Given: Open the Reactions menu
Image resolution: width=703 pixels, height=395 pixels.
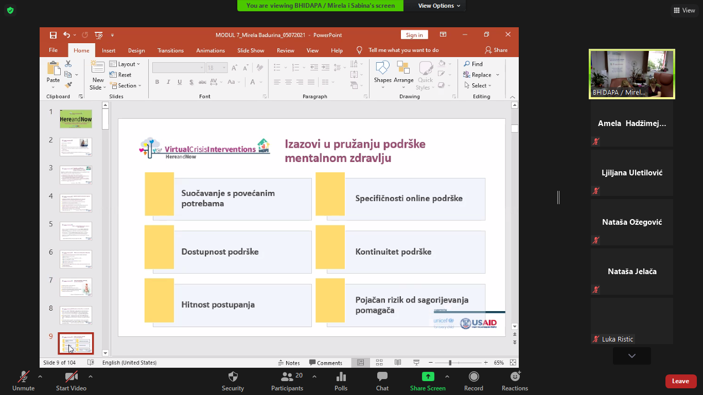Looking at the screenshot, I should 515,377.
